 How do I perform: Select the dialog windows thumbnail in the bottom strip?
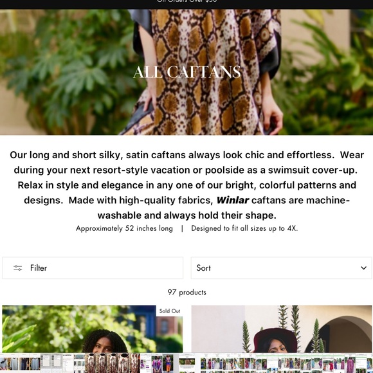51,364
